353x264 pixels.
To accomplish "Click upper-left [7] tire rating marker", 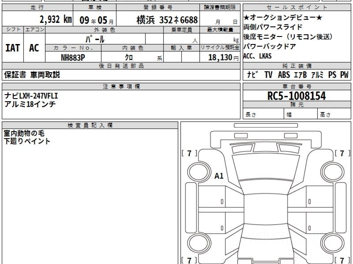I will click(189, 153).
